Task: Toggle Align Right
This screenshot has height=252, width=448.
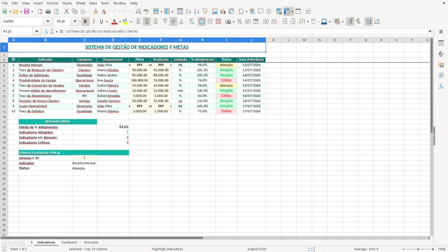Action: pos(155,22)
